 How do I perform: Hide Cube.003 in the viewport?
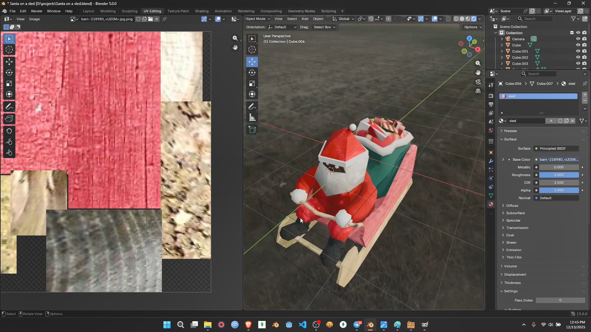tap(578, 64)
